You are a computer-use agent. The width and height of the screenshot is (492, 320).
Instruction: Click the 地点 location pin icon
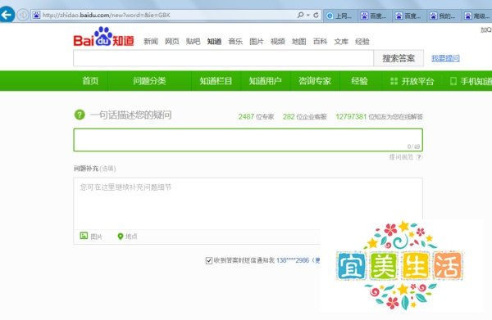[121, 236]
